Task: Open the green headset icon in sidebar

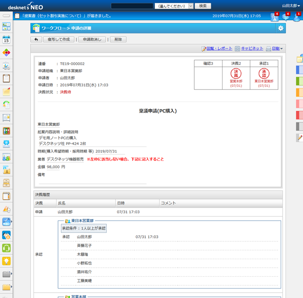Action: click(x=6, y=248)
